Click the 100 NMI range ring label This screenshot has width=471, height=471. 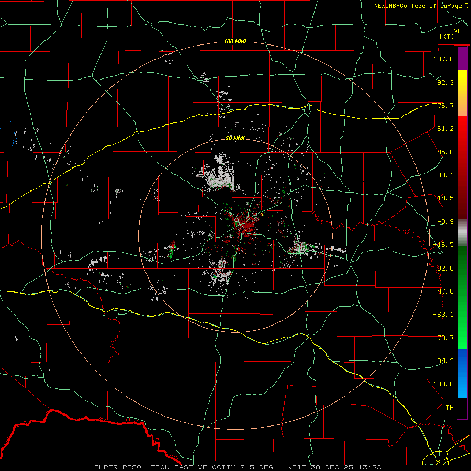(x=235, y=41)
